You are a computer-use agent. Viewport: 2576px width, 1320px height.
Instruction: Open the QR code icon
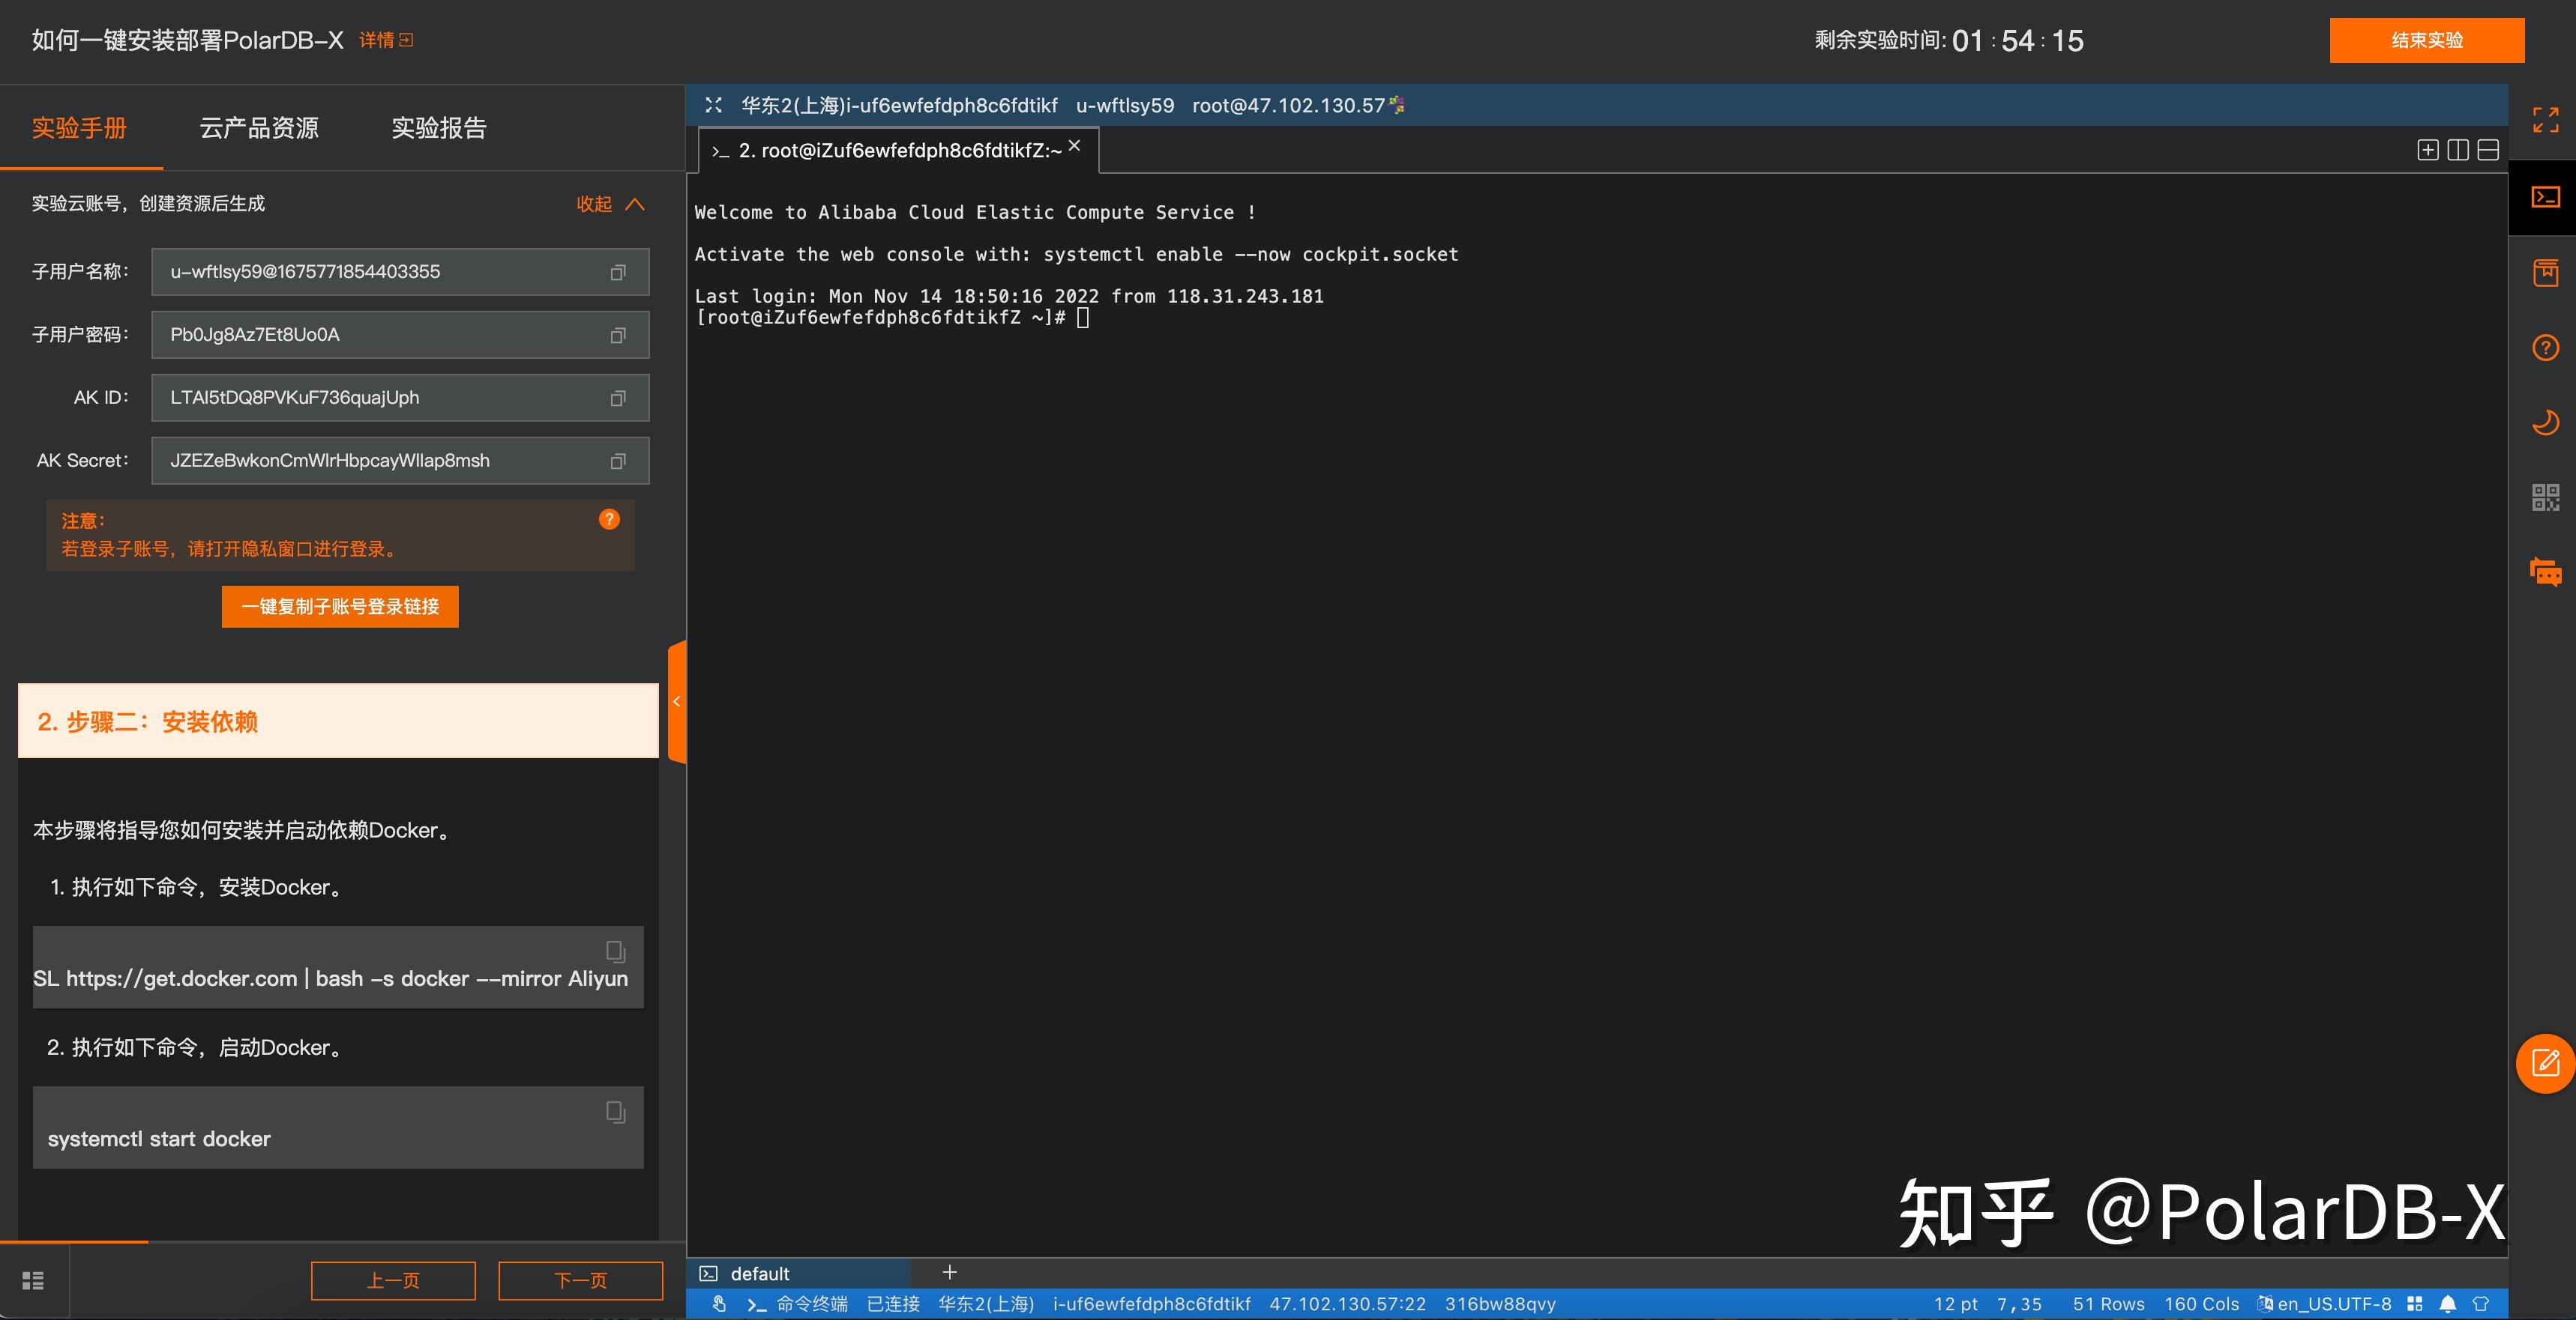2545,497
